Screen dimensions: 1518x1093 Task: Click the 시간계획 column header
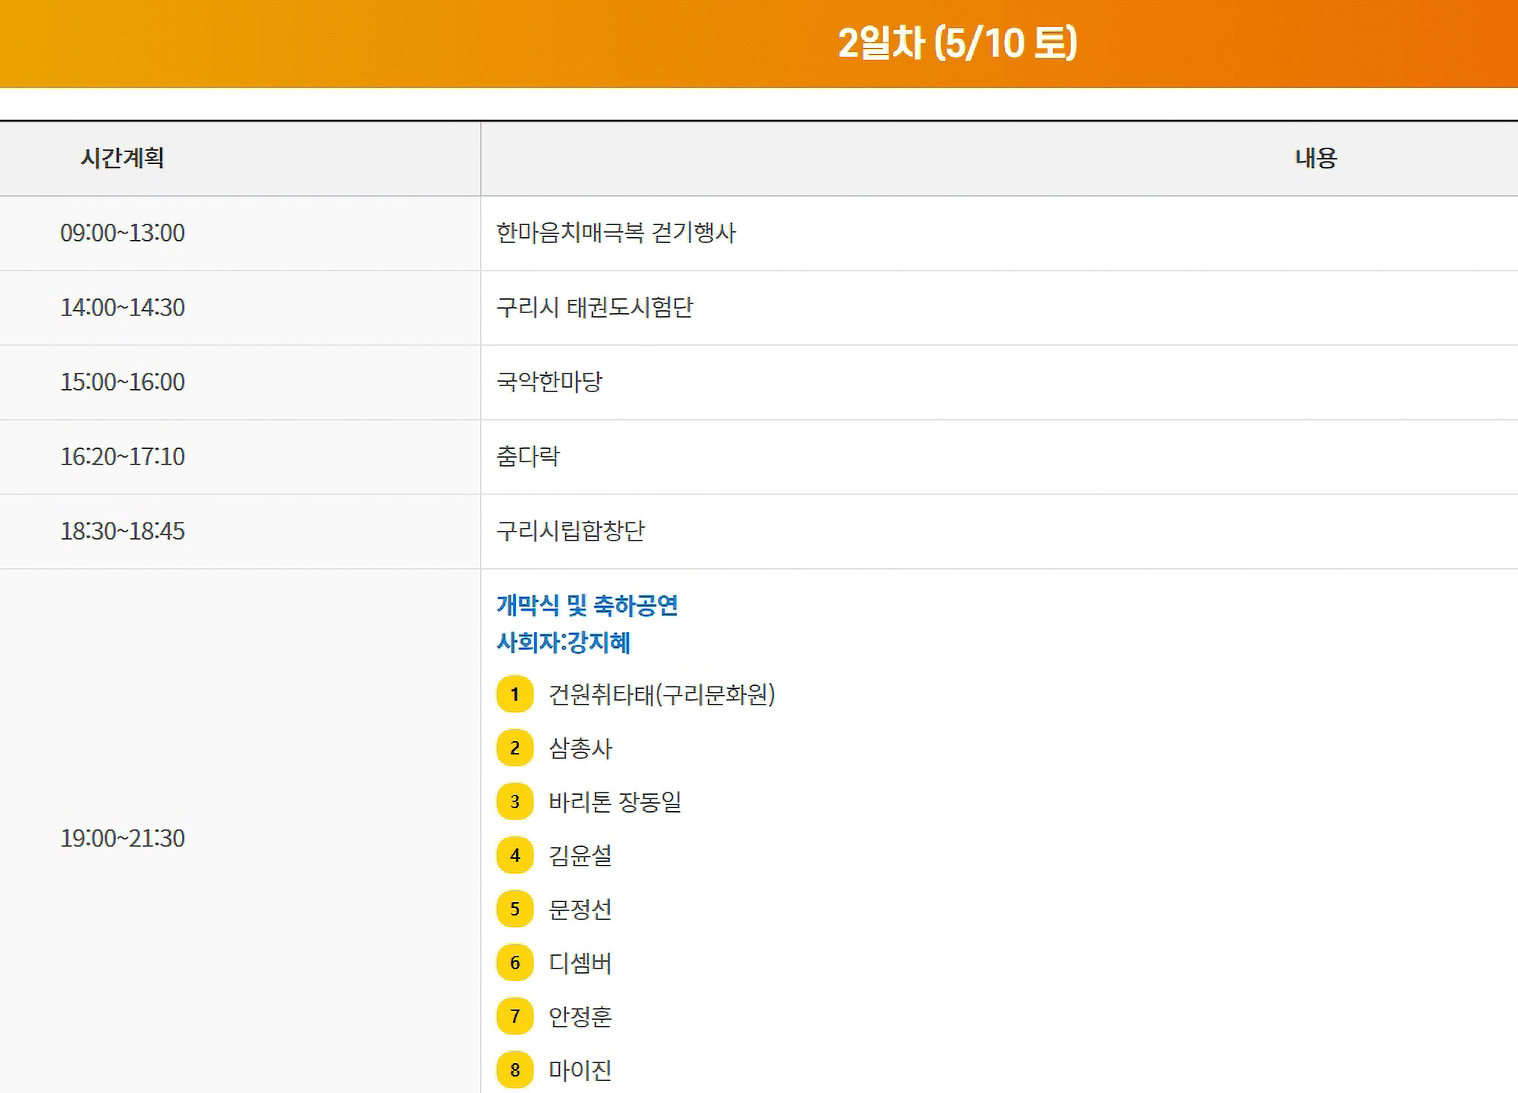tap(122, 158)
